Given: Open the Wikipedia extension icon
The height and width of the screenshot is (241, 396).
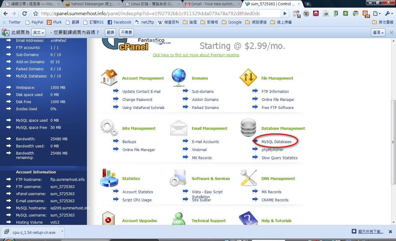Looking at the screenshot, I should pyautogui.click(x=306, y=14).
